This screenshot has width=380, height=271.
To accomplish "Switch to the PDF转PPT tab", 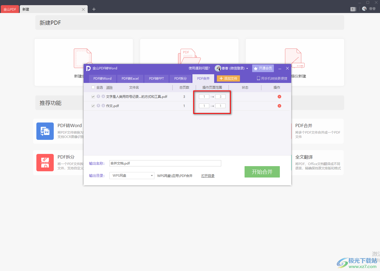I will [x=156, y=79].
